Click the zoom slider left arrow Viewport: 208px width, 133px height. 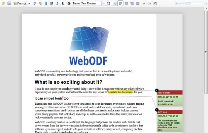coord(176,3)
